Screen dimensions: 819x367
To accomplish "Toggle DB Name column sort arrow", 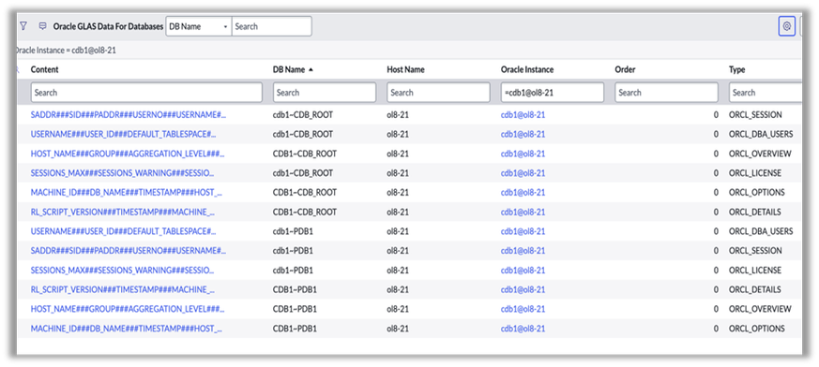I will click(311, 70).
